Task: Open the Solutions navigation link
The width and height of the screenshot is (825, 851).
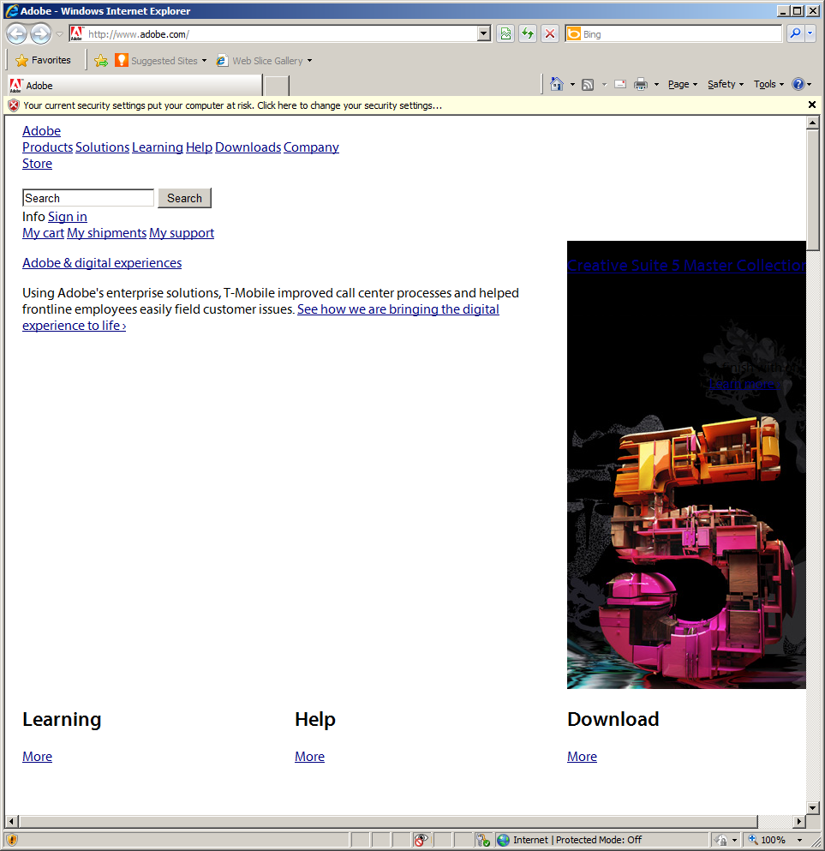Action: 103,147
